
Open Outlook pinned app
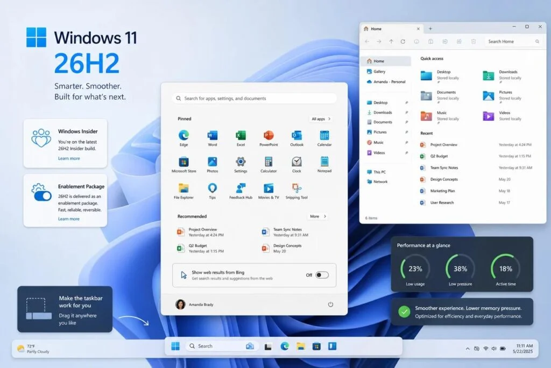pos(296,138)
